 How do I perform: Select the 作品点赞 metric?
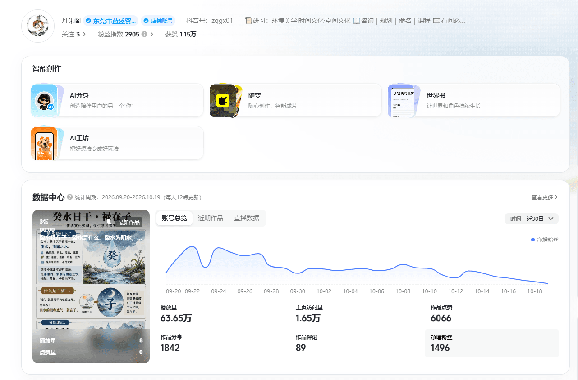[442, 314]
